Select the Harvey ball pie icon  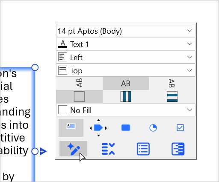pyautogui.click(x=153, y=128)
